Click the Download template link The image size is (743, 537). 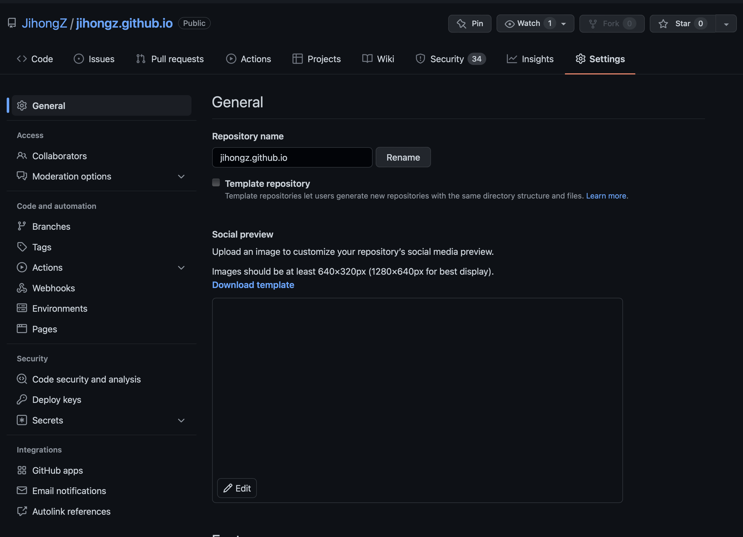pyautogui.click(x=253, y=285)
